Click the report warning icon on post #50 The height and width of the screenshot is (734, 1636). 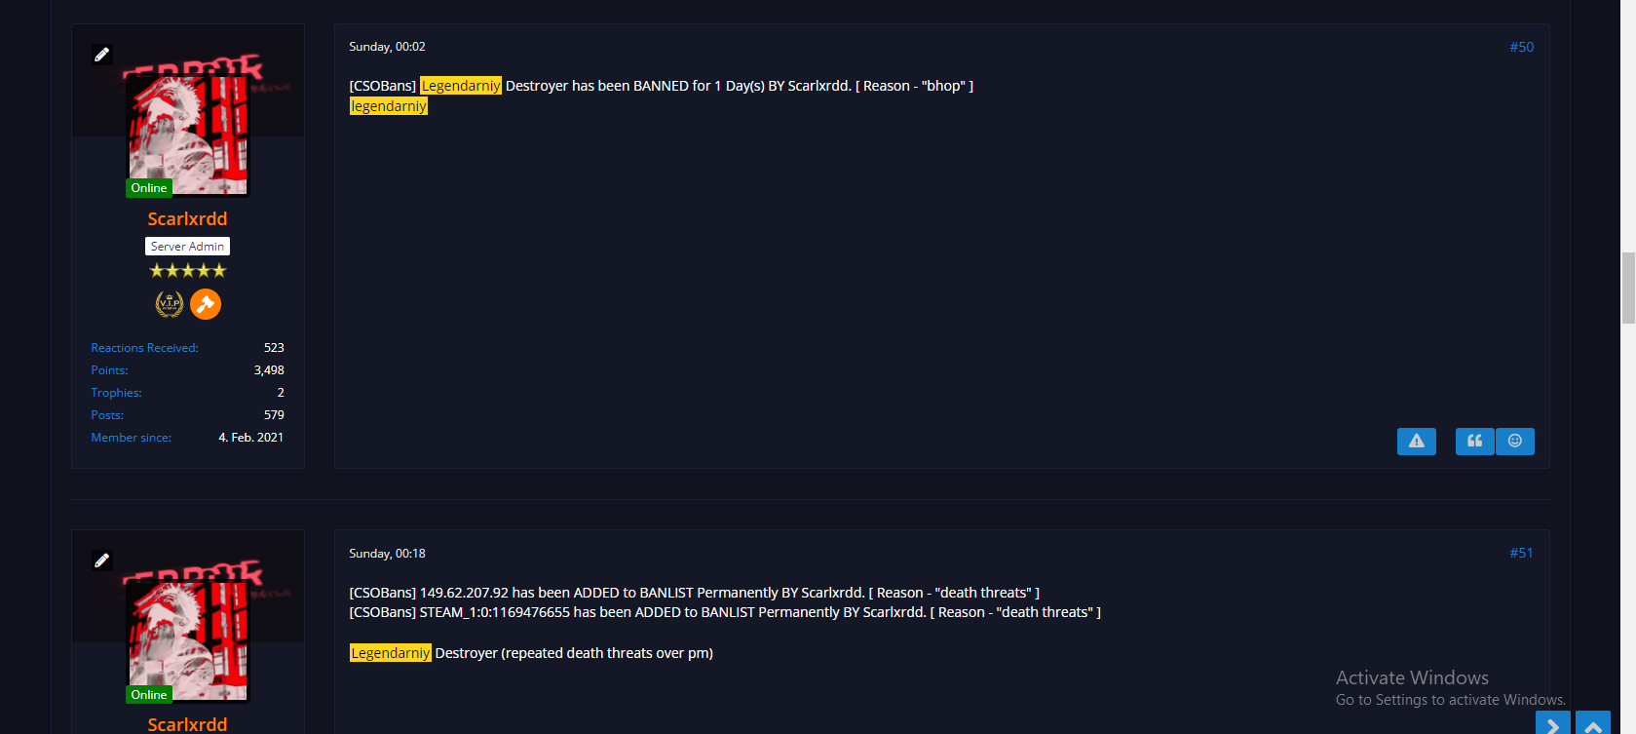click(x=1416, y=442)
